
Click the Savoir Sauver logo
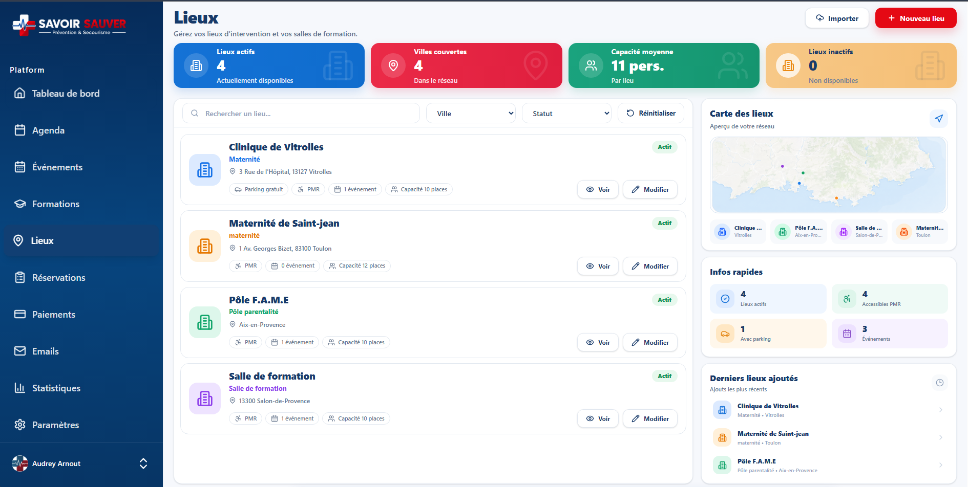69,25
